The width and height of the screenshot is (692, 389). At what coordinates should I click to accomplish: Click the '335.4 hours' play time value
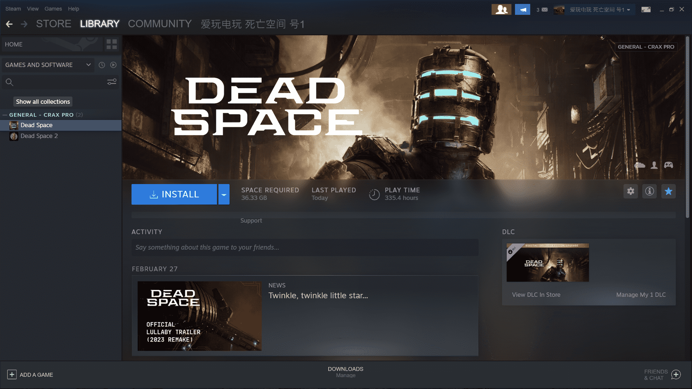[401, 198]
